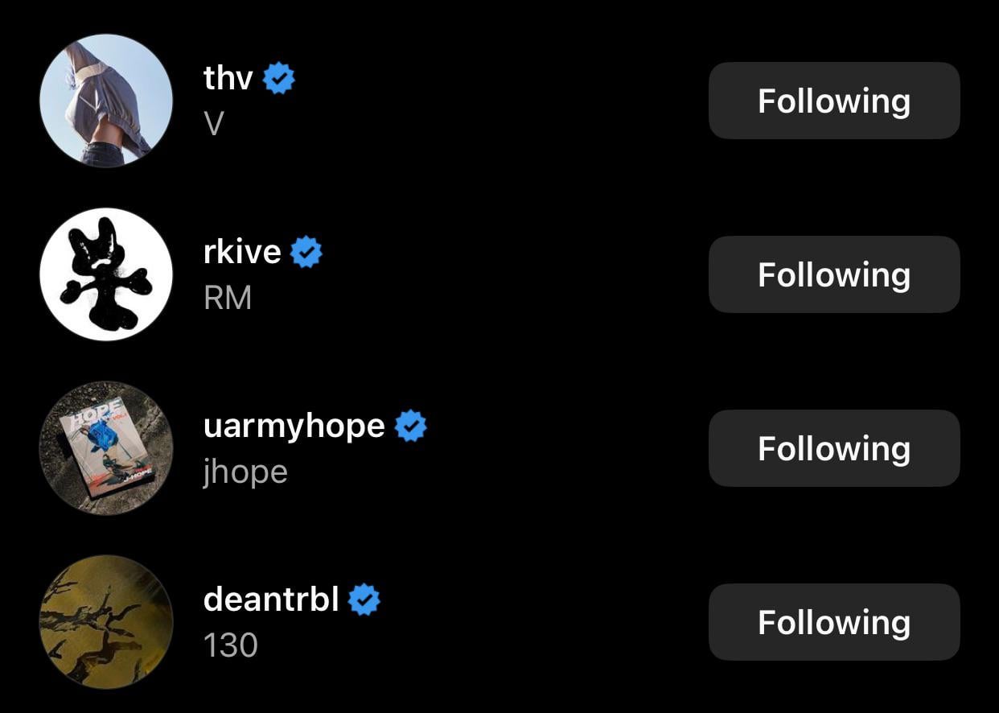Open the rkive username link
This screenshot has height=713, width=999.
242,253
